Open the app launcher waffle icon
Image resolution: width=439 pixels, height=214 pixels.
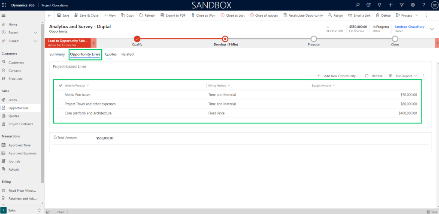(4, 5)
